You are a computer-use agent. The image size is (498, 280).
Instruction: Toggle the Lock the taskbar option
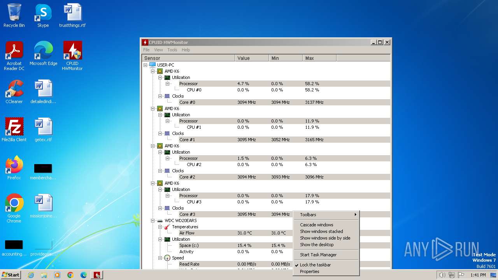315,265
